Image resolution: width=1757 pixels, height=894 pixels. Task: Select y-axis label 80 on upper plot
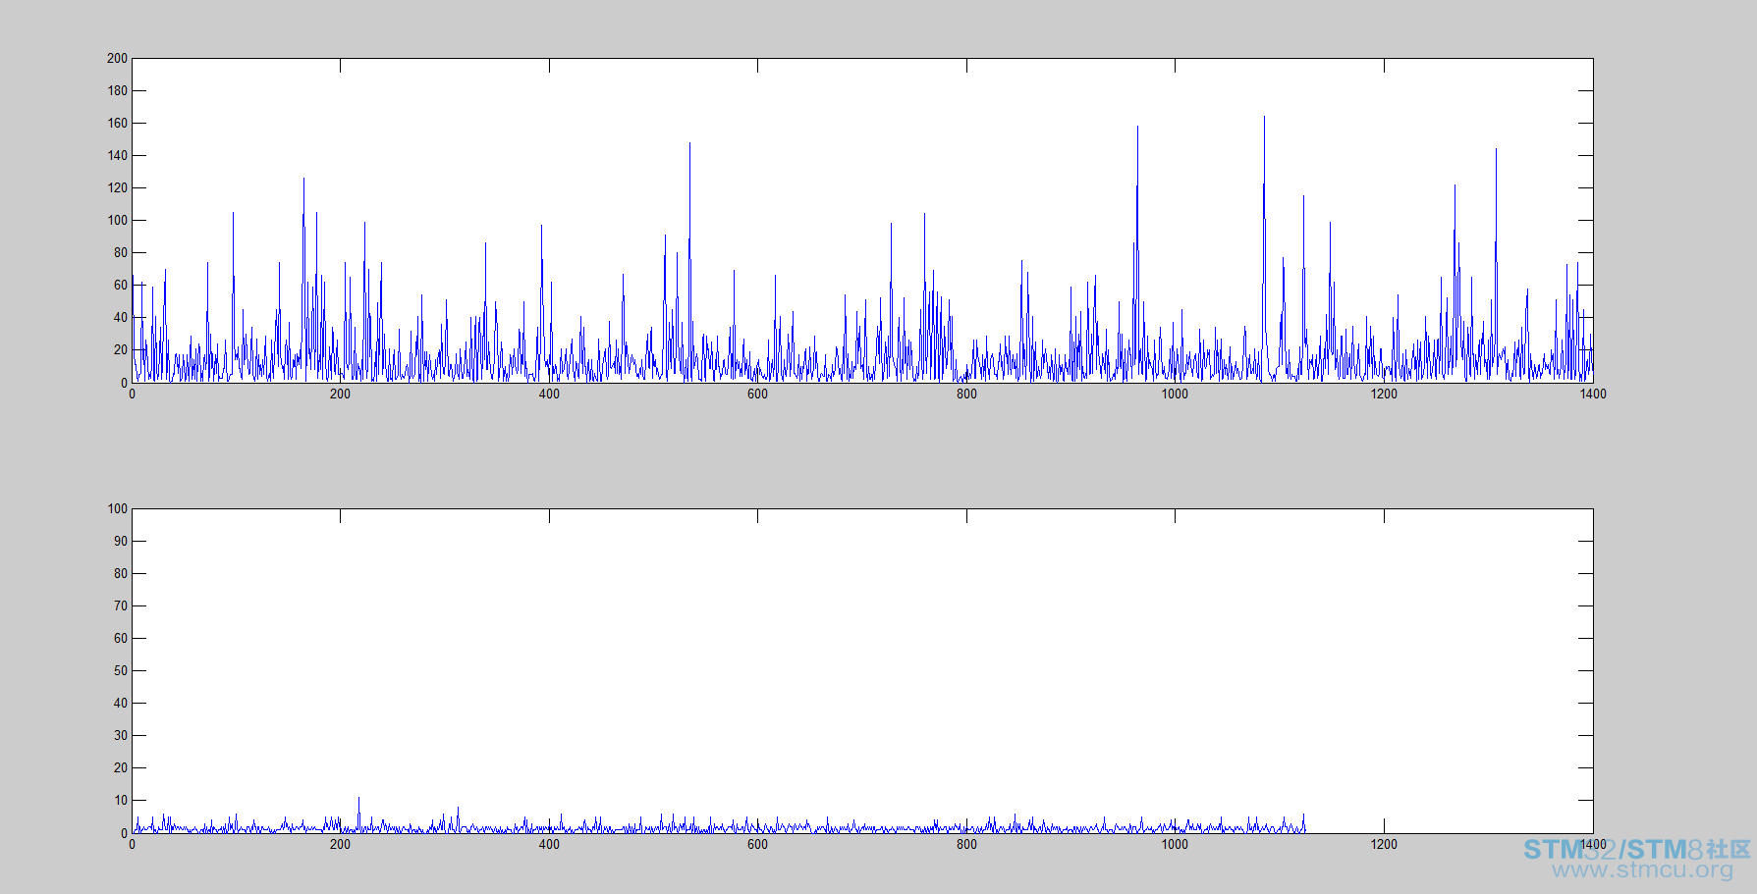121,252
